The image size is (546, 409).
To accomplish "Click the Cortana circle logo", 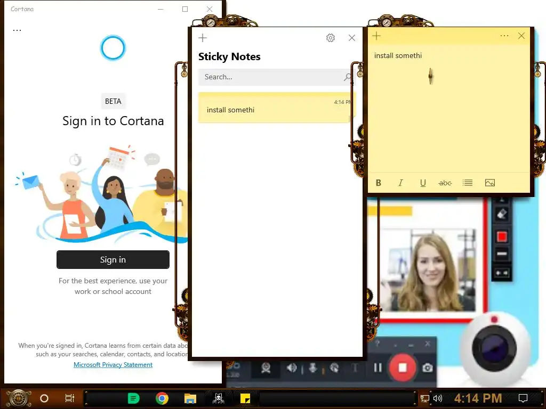I will point(113,47).
